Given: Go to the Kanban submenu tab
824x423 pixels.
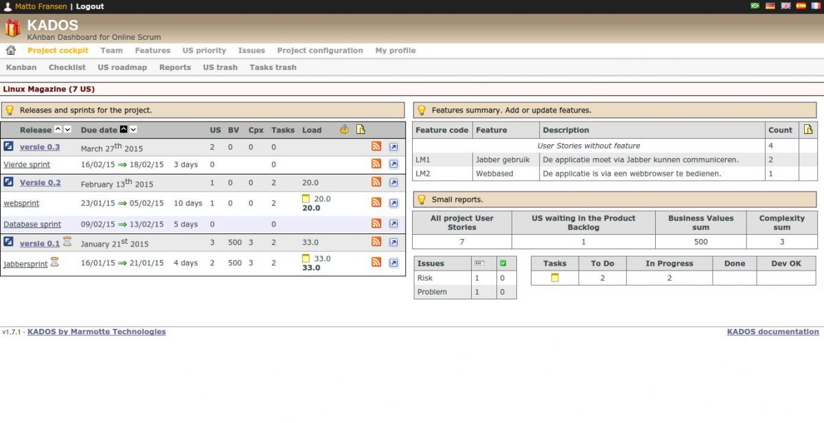Looking at the screenshot, I should click(21, 67).
